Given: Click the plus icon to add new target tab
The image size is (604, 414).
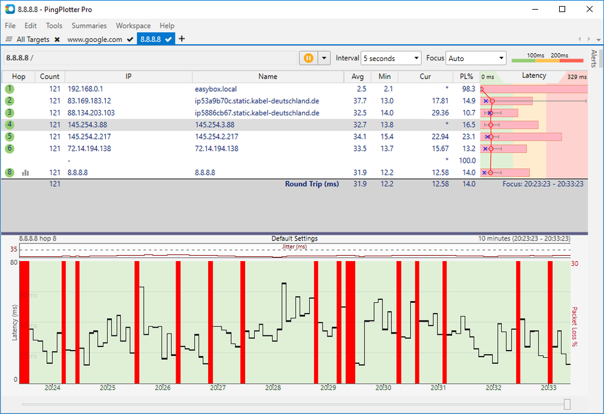Looking at the screenshot, I should (182, 39).
